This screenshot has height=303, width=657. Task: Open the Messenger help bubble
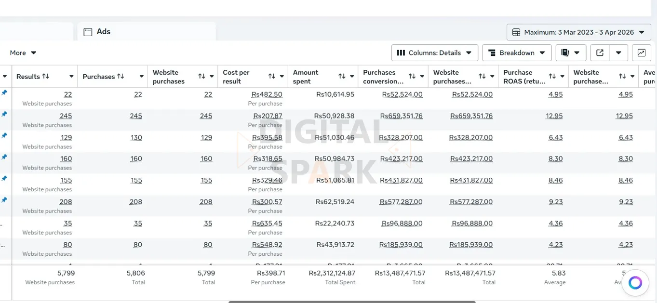[635, 283]
